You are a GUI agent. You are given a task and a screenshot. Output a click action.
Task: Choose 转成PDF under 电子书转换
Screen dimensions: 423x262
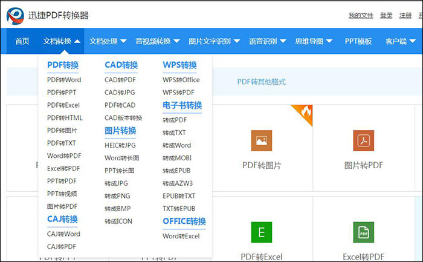[175, 120]
